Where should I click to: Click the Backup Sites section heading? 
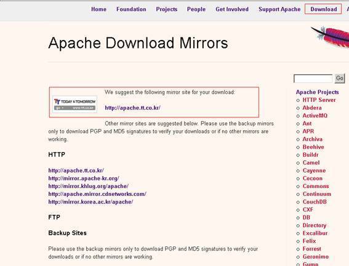click(67, 233)
